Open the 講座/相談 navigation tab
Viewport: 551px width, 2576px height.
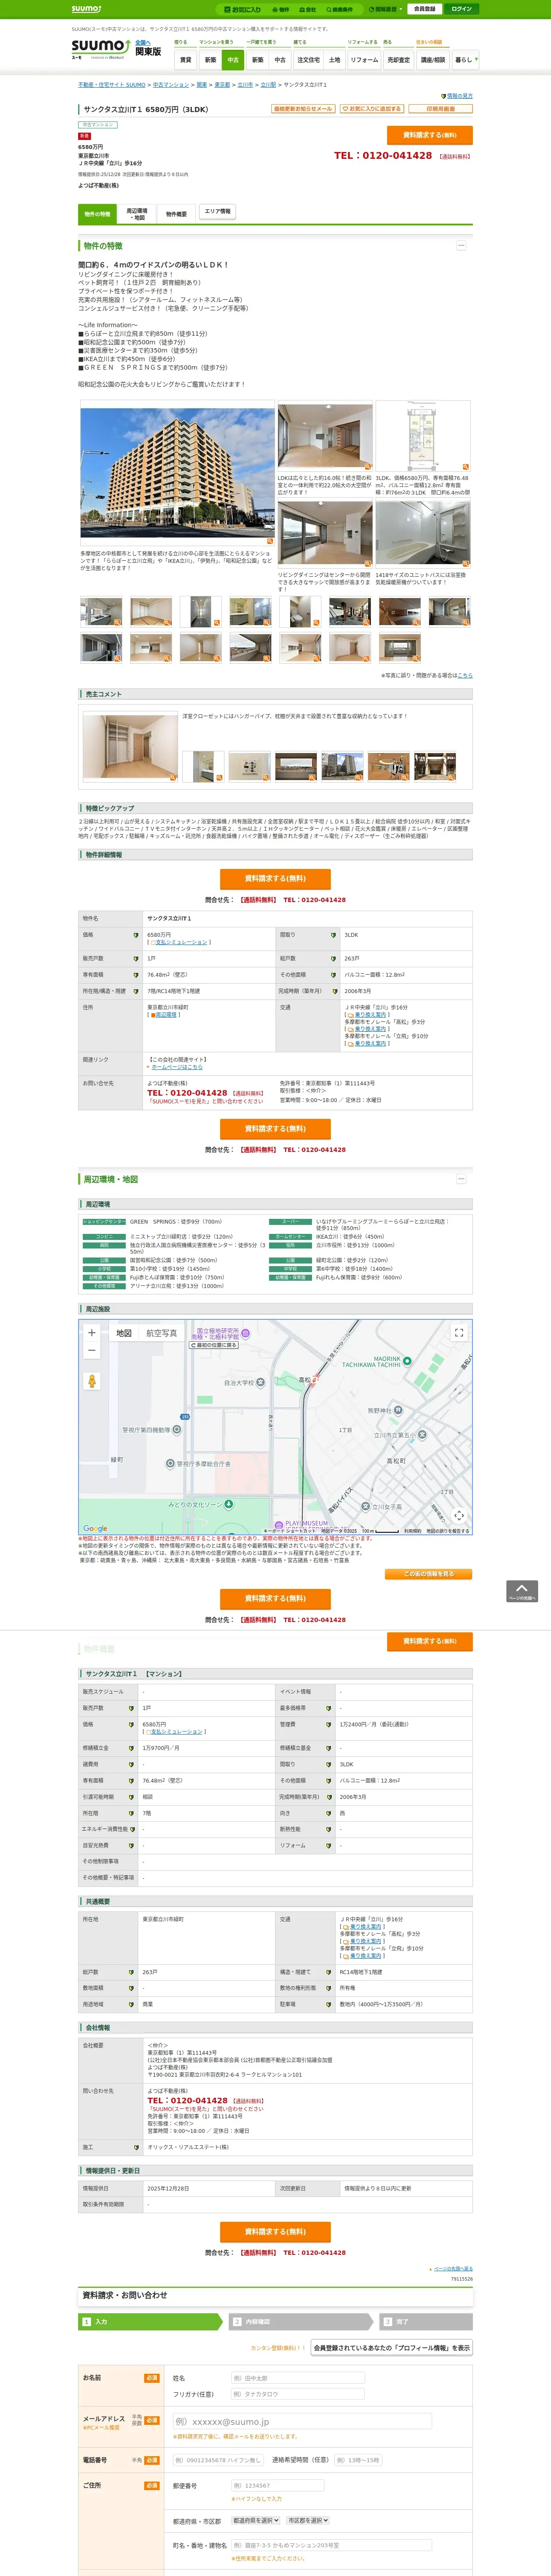coord(432,60)
